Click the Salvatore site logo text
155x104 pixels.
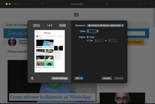click(x=17, y=33)
